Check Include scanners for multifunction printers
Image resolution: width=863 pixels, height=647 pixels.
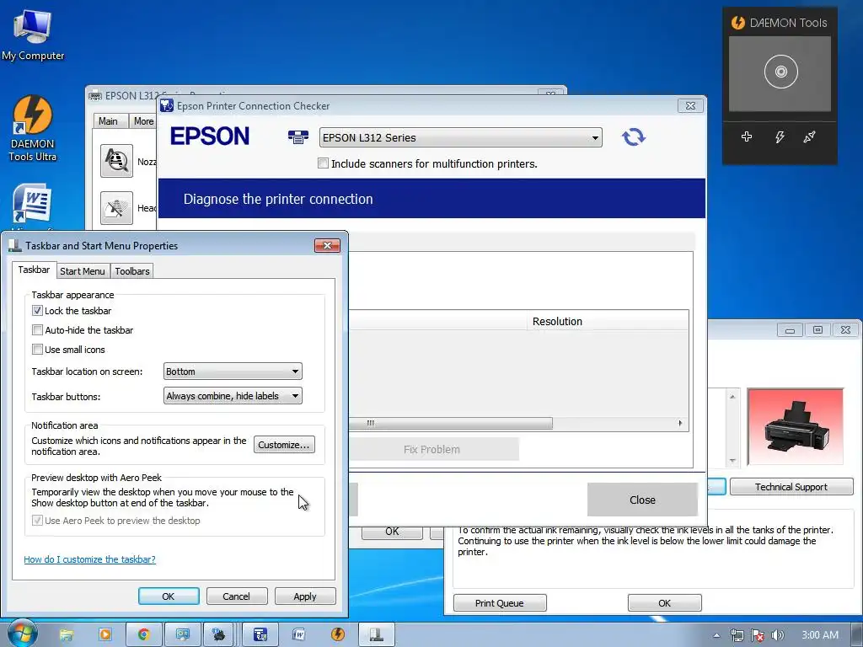click(x=323, y=163)
